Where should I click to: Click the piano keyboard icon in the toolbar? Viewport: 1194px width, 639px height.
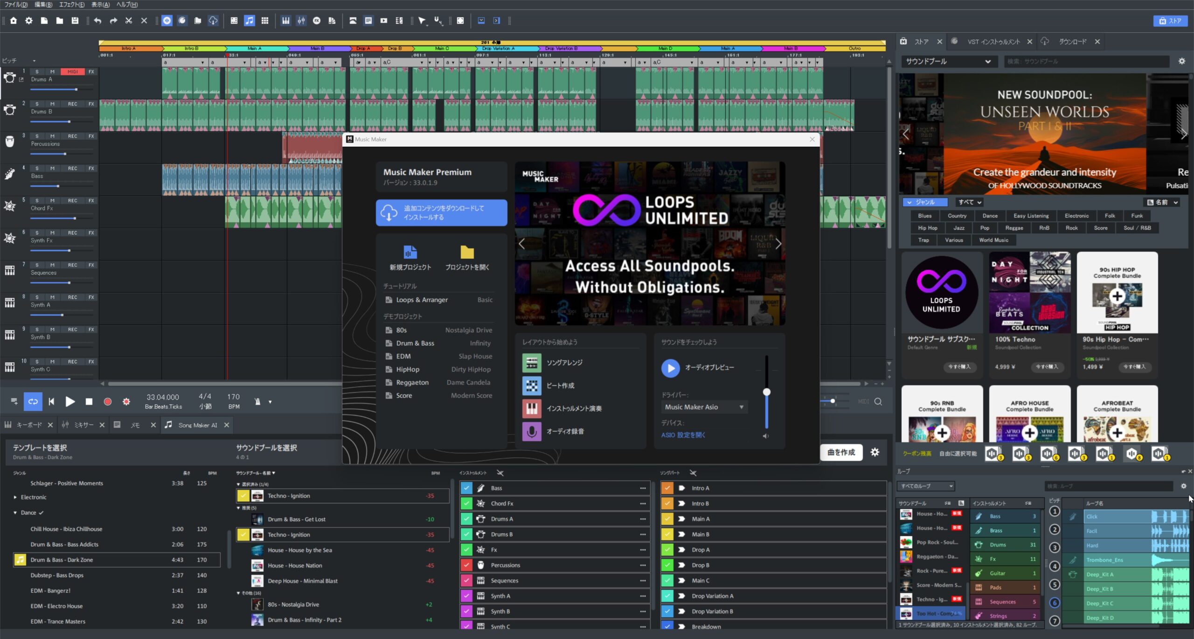coord(286,21)
